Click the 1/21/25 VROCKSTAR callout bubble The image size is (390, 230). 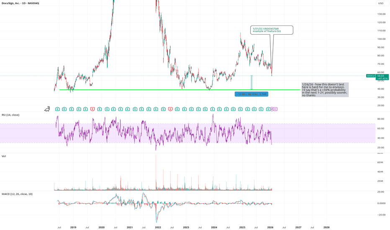point(272,30)
